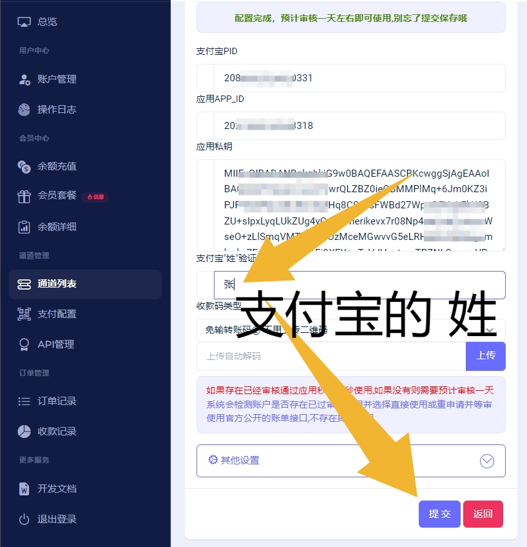The image size is (527, 547).
Task: Click the fingerprint icon for operation log
Action: point(24,110)
